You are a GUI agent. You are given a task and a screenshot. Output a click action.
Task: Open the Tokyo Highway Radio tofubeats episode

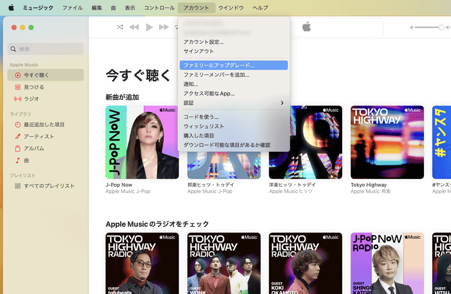pyautogui.click(x=142, y=263)
